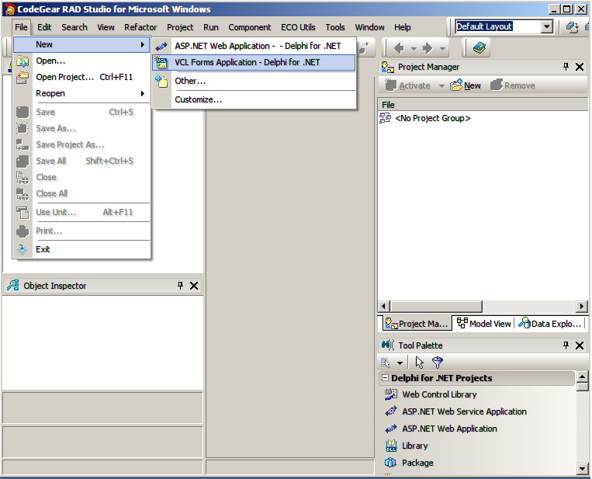Click the Tool Palette filter funnel icon
Image resolution: width=592 pixels, height=479 pixels.
click(438, 362)
